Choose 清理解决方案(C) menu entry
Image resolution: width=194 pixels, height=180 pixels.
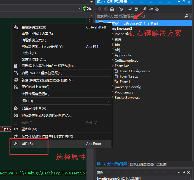point(62,40)
